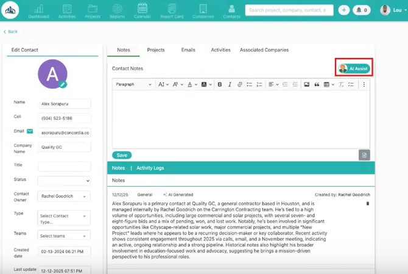Viewport: 408px width, 274px height.
Task: Switch to the Associated Companies tab
Action: point(264,50)
